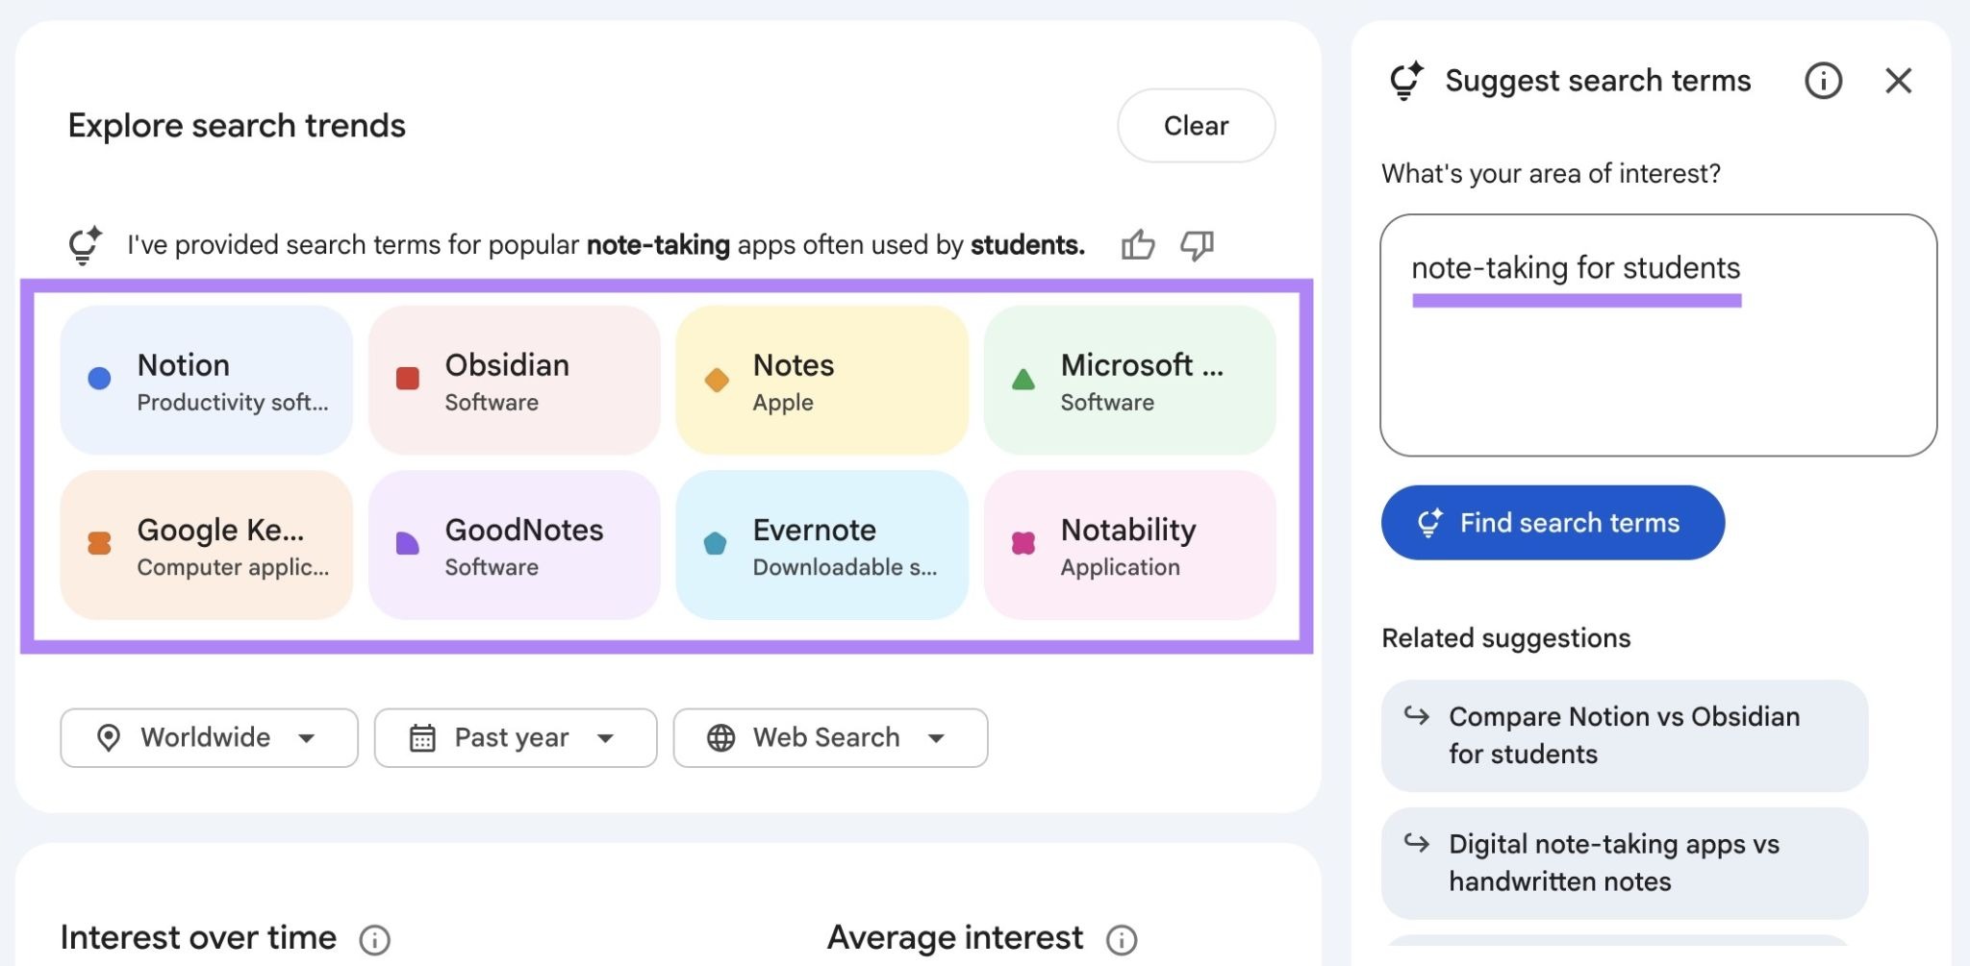This screenshot has width=1970, height=966.
Task: Click the sparkle lightbulb icon beside AI summary
Action: [85, 245]
